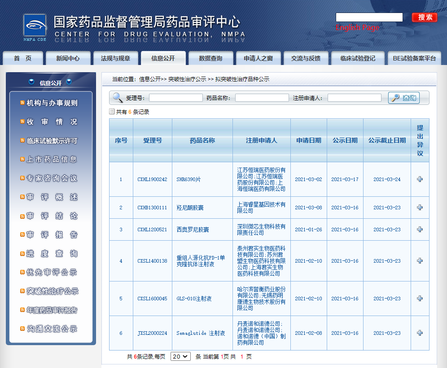Screen dimensions: 447x368
Task: Open the 临床试验登记 navigation tab
Action: [358, 58]
